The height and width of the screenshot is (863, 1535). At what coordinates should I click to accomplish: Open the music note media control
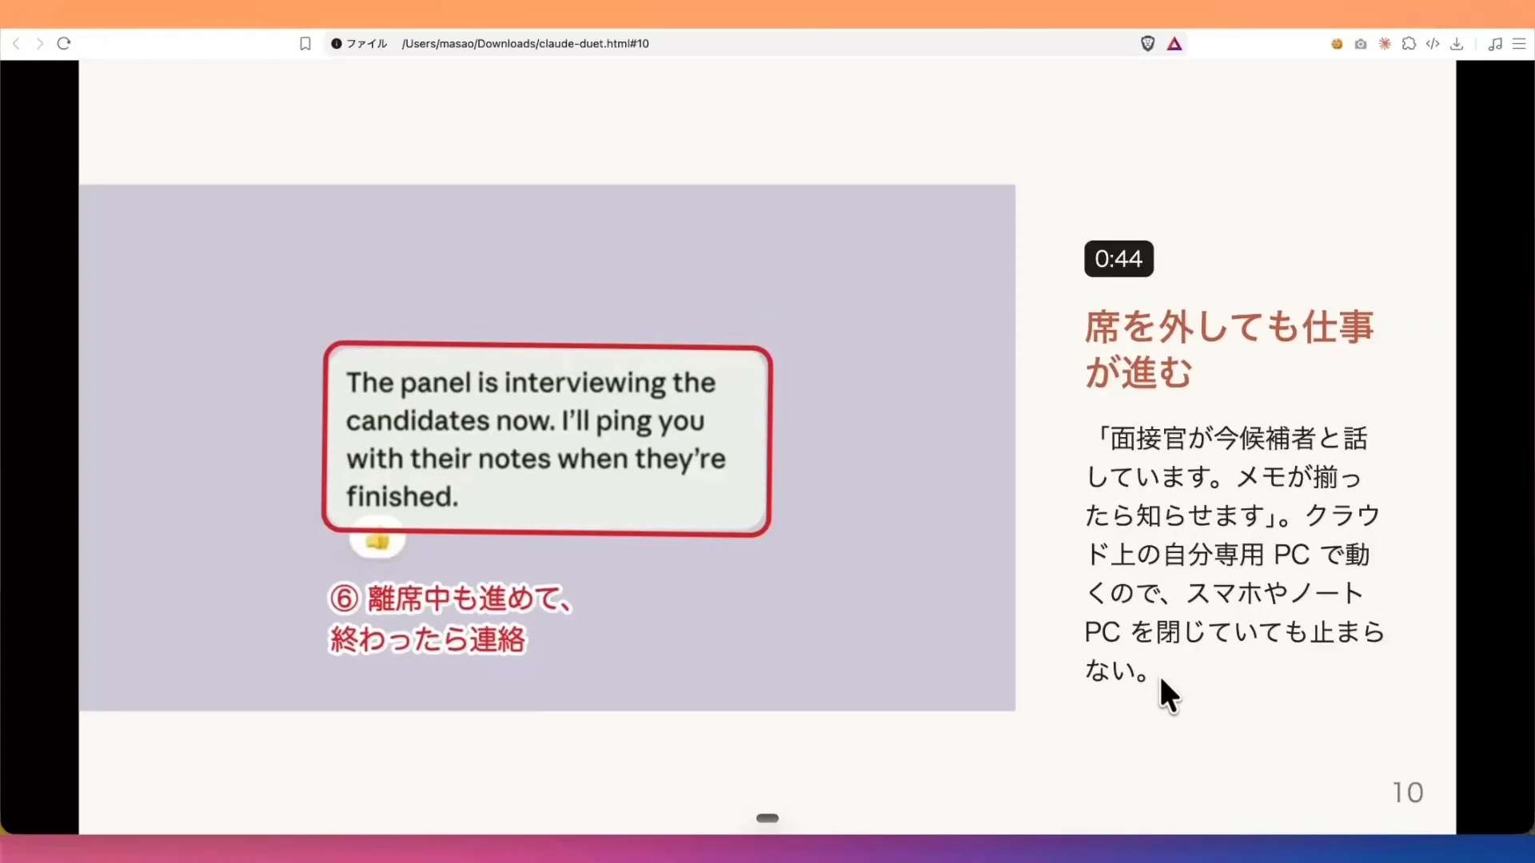(x=1495, y=44)
